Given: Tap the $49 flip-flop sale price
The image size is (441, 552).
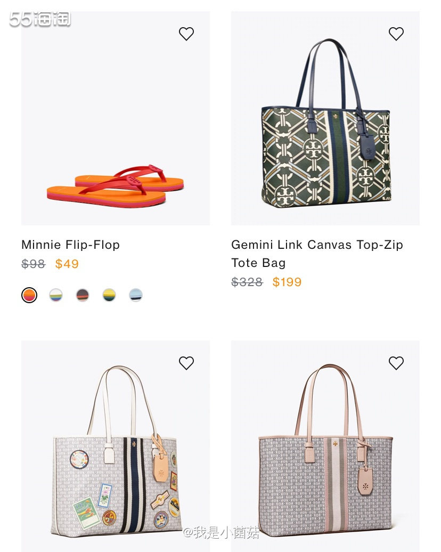Looking at the screenshot, I should (67, 264).
